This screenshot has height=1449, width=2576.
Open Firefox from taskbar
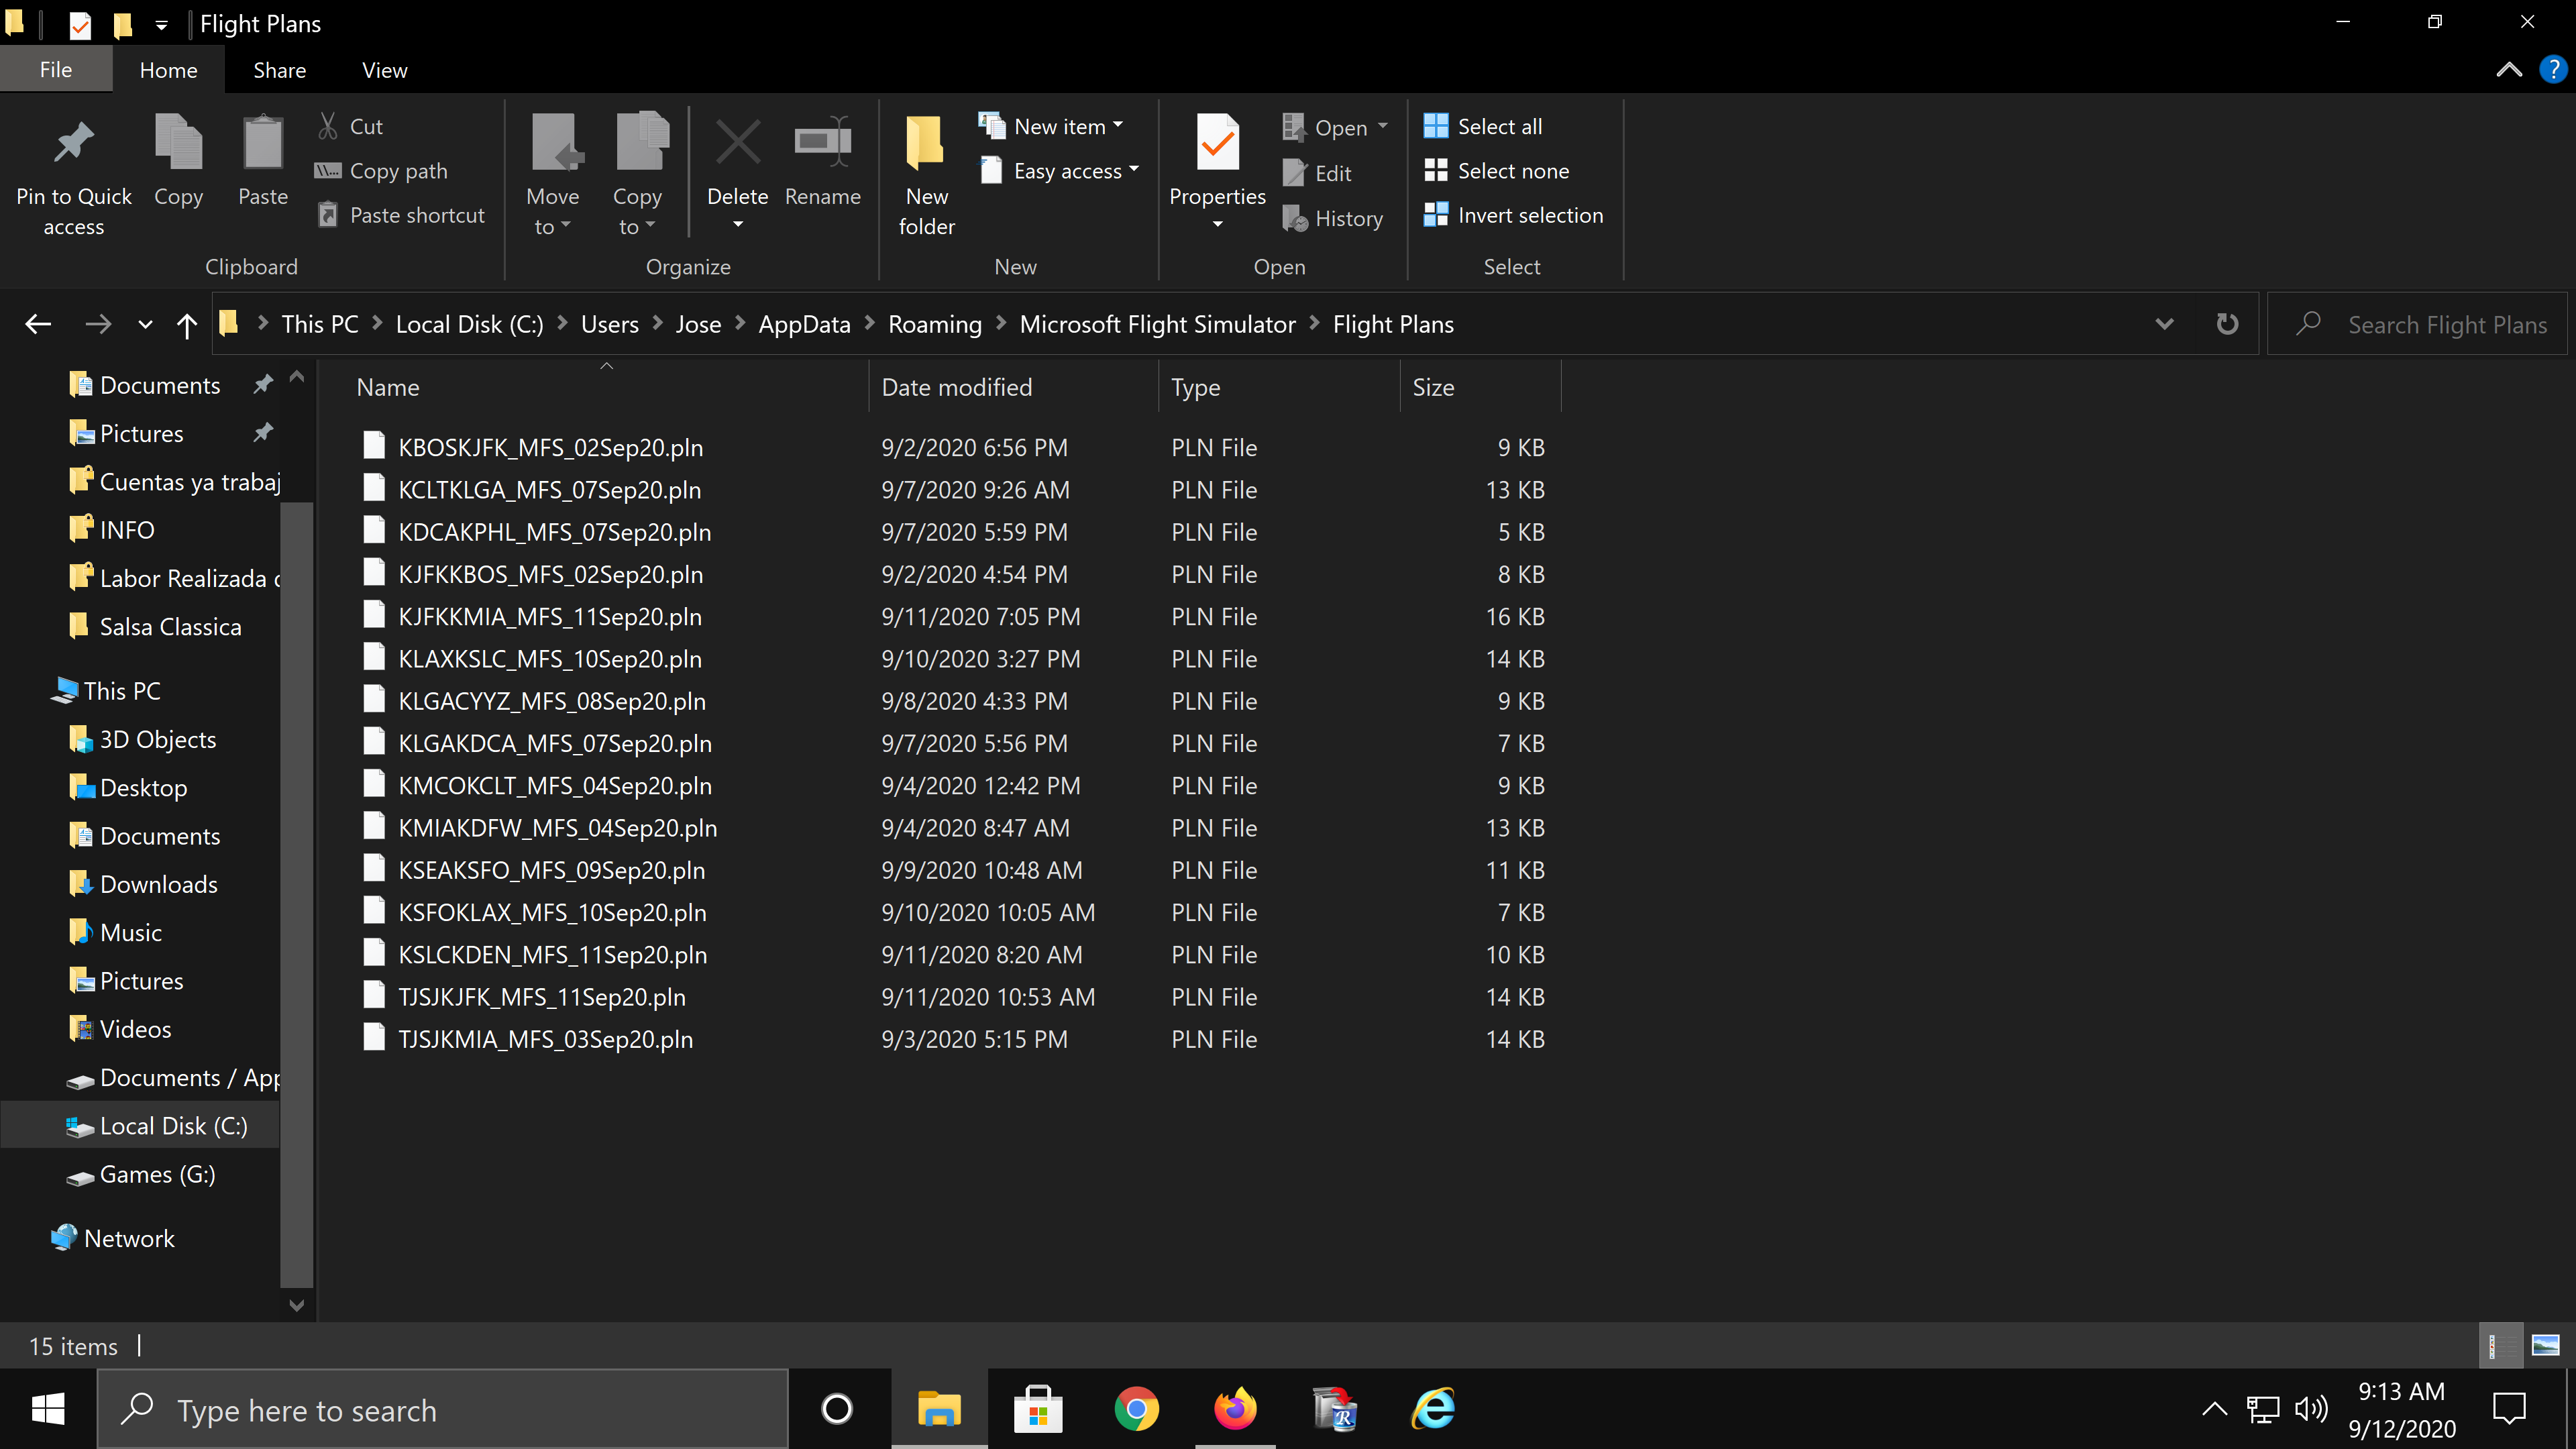(x=1235, y=1409)
